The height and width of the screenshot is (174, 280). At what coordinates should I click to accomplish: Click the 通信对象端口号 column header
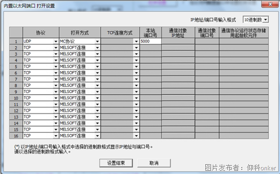(207, 33)
